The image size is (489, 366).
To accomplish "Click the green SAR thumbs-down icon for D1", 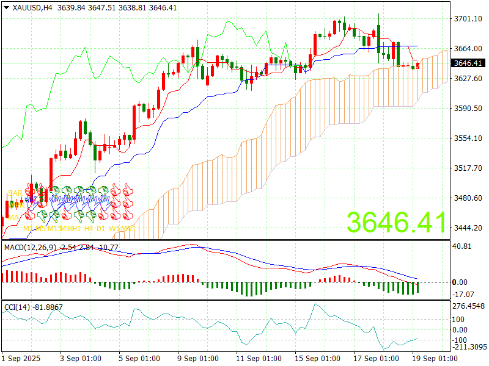I will (103, 191).
